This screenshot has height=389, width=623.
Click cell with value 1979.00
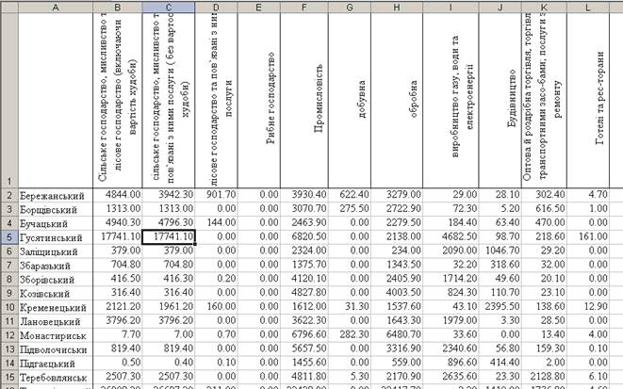point(451,321)
